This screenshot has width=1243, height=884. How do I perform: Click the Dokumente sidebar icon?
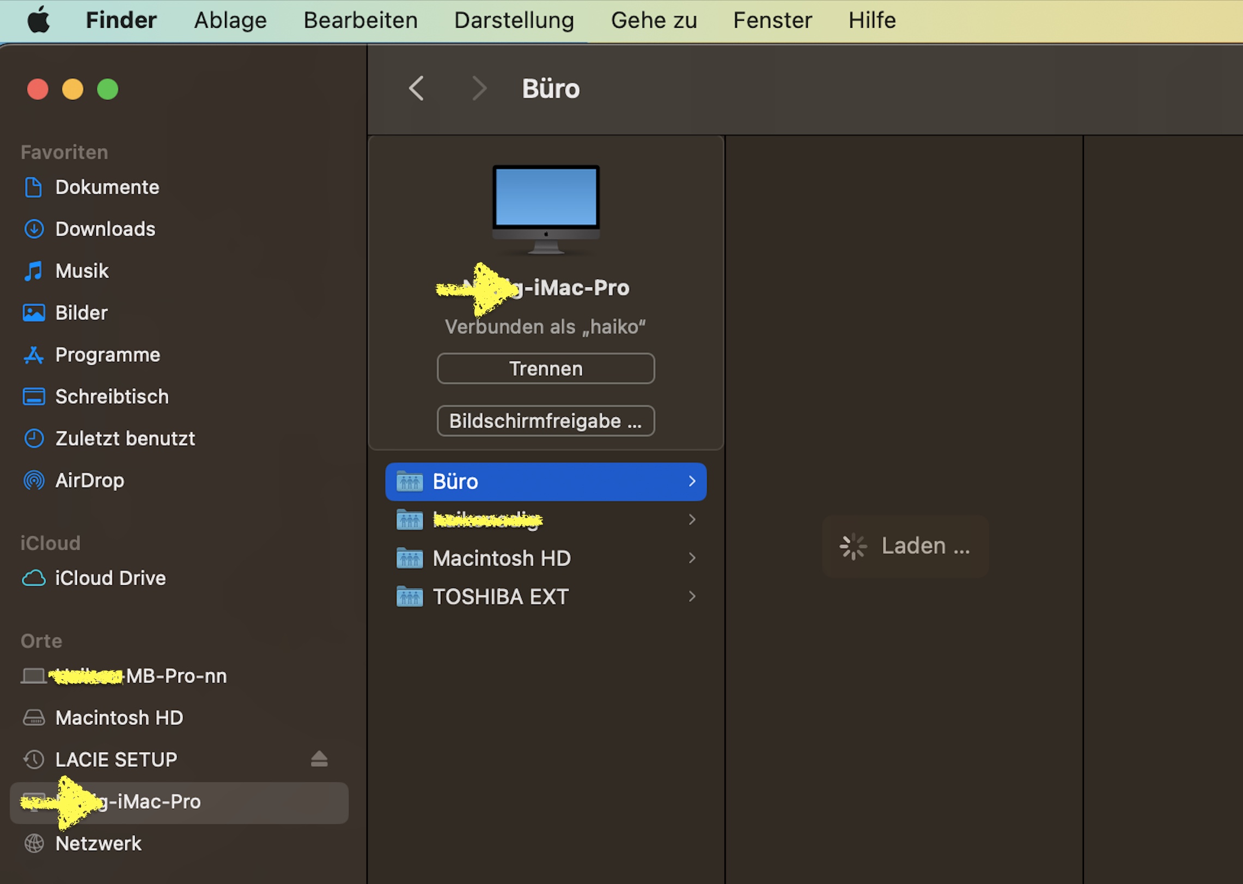(34, 187)
